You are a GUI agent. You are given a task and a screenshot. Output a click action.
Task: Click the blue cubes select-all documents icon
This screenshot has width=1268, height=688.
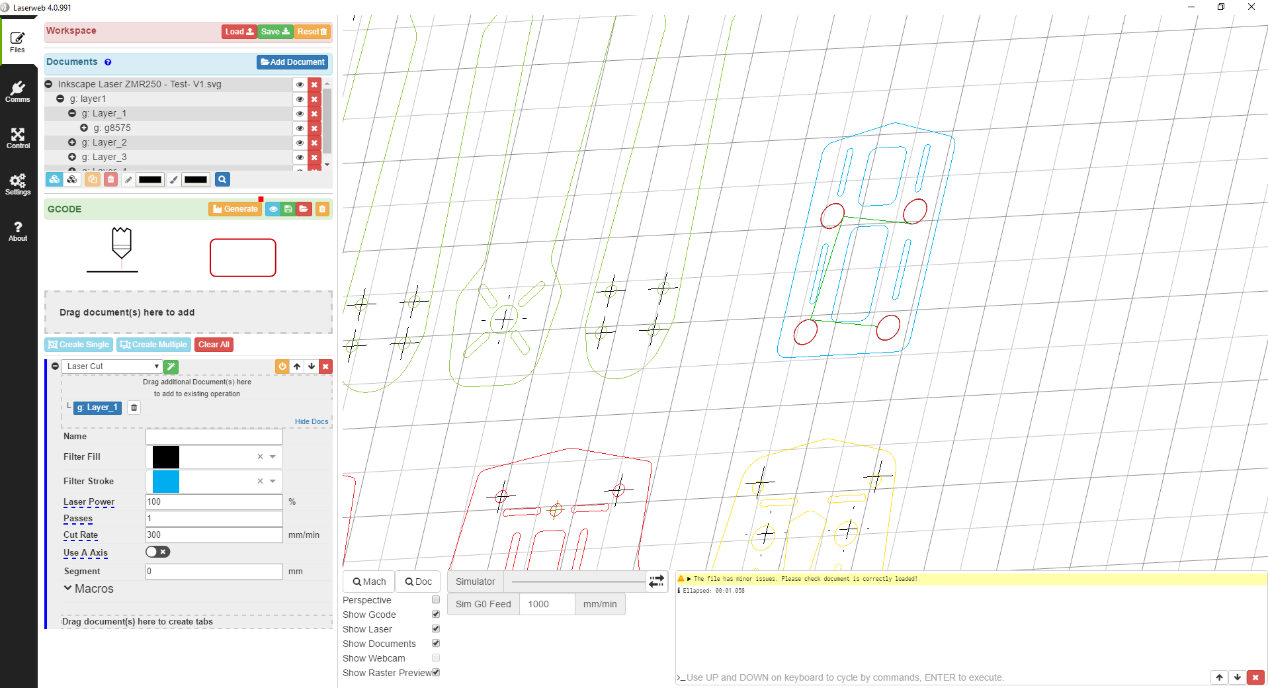(x=54, y=179)
